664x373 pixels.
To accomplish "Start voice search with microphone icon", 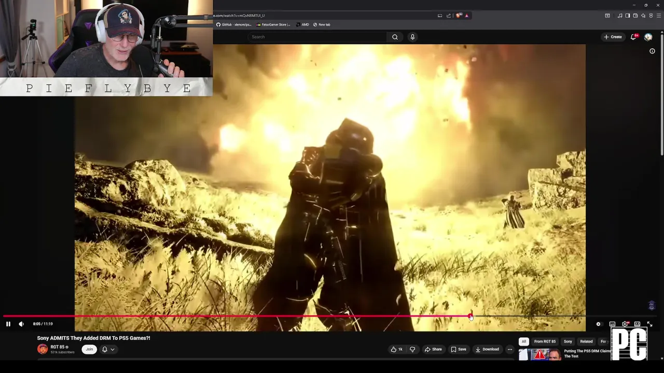I will (x=412, y=37).
